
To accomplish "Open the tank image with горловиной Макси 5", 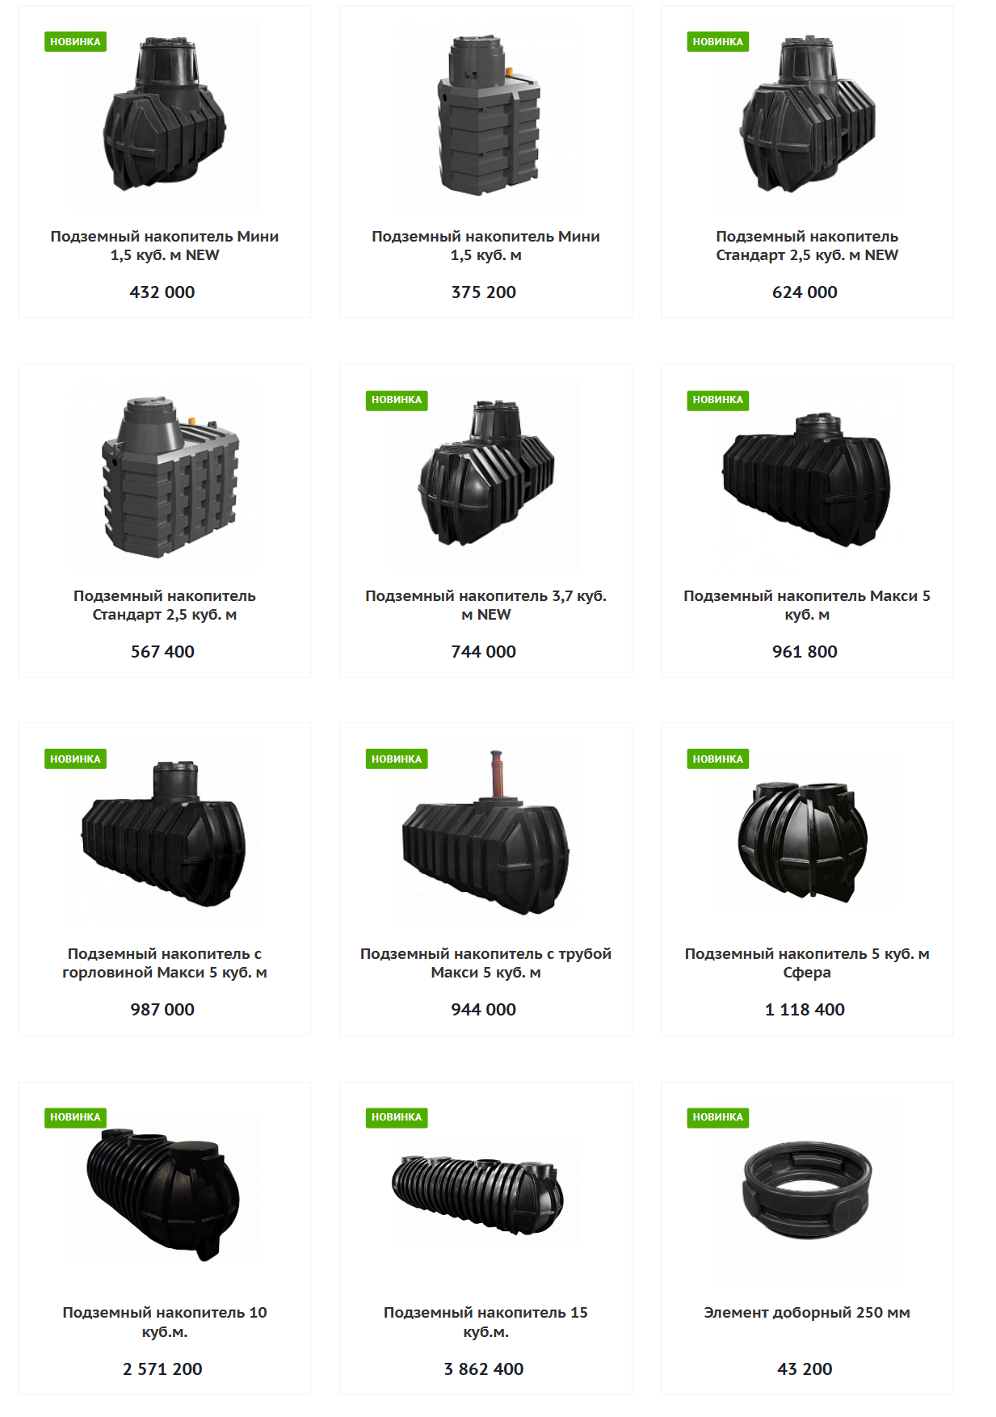I will click(165, 832).
